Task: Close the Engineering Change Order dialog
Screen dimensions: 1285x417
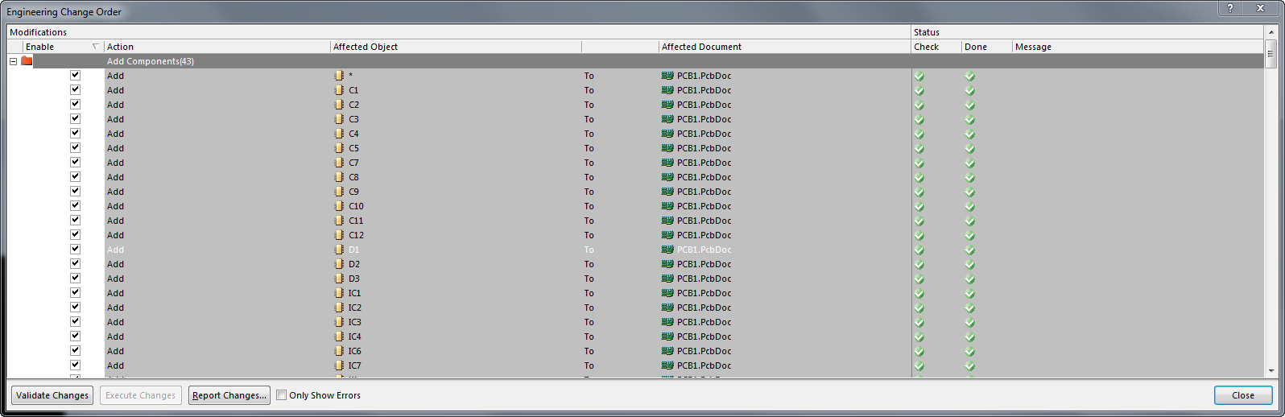Action: click(1243, 395)
